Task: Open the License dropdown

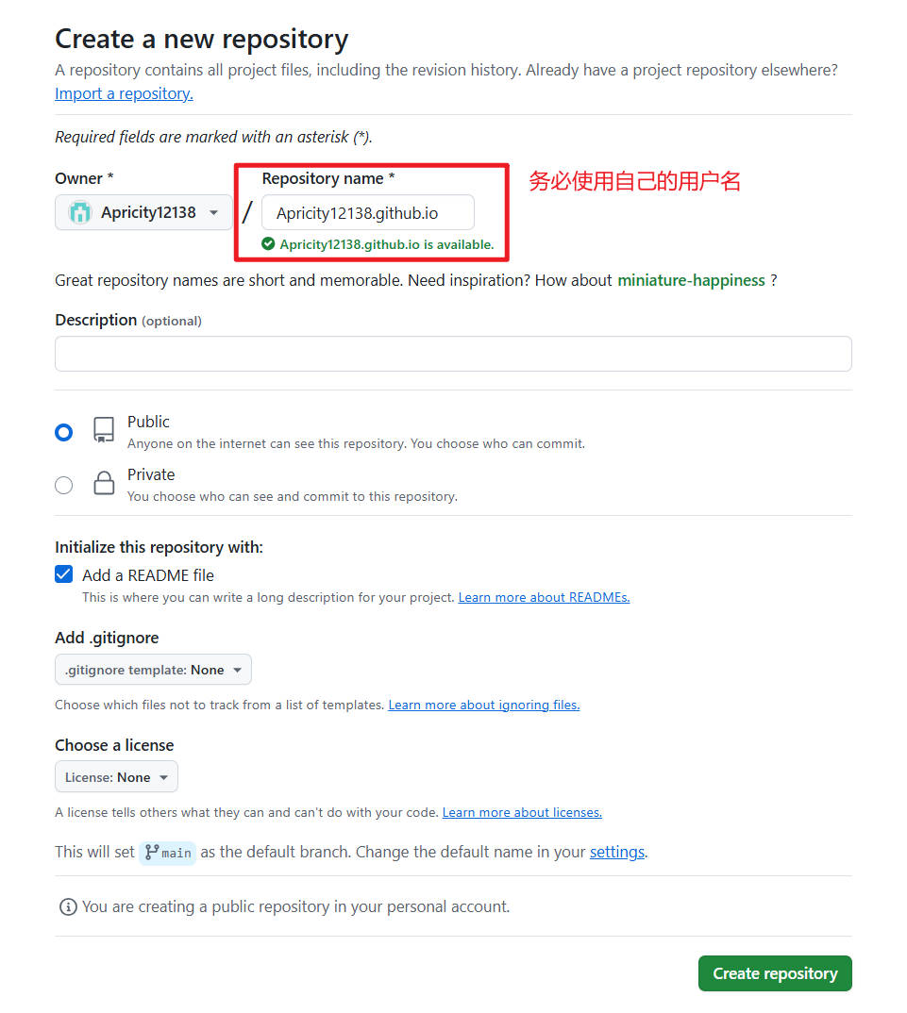Action: (116, 776)
